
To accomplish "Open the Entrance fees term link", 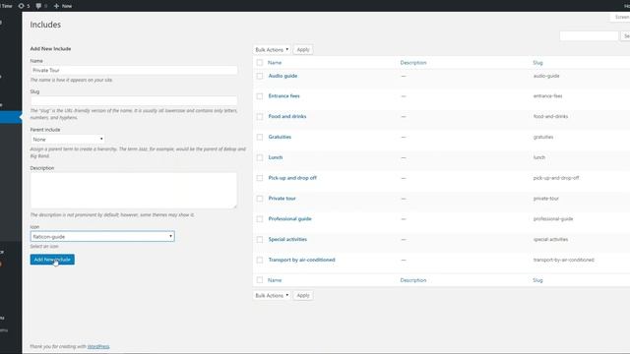I will point(284,96).
